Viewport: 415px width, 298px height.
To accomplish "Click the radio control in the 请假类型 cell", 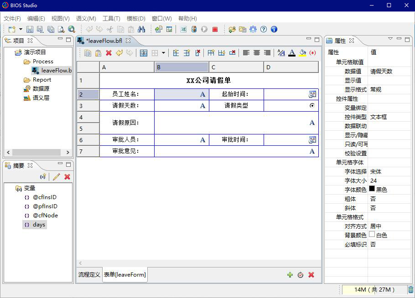I will coord(313,105).
